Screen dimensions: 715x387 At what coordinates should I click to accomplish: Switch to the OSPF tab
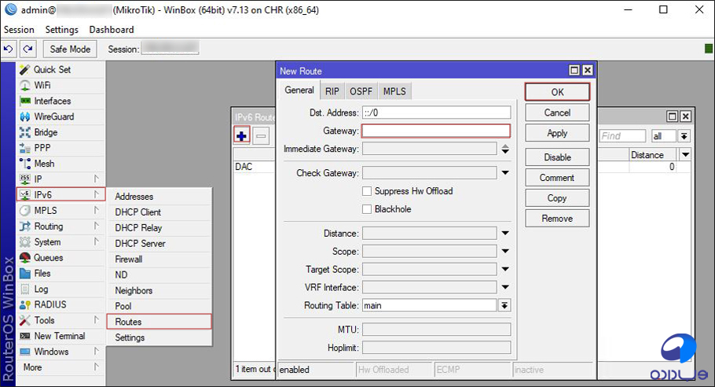pos(361,91)
